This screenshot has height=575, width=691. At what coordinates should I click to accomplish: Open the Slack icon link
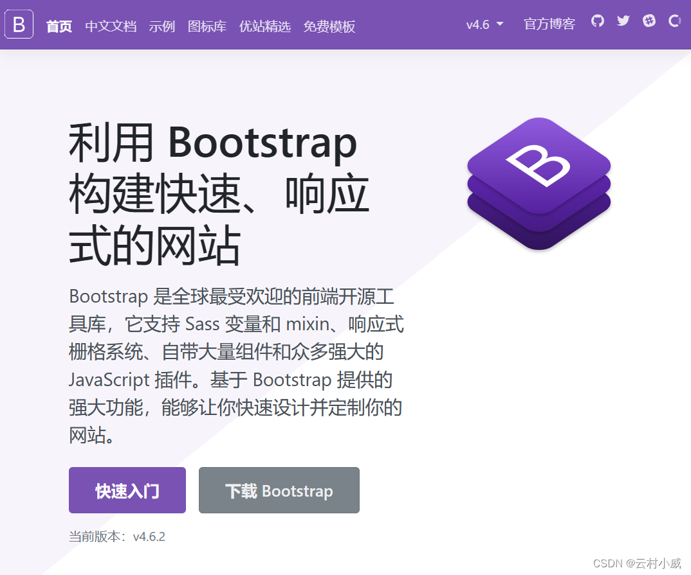(649, 21)
